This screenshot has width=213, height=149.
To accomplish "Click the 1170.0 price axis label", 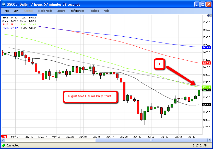I will pos(206,127).
